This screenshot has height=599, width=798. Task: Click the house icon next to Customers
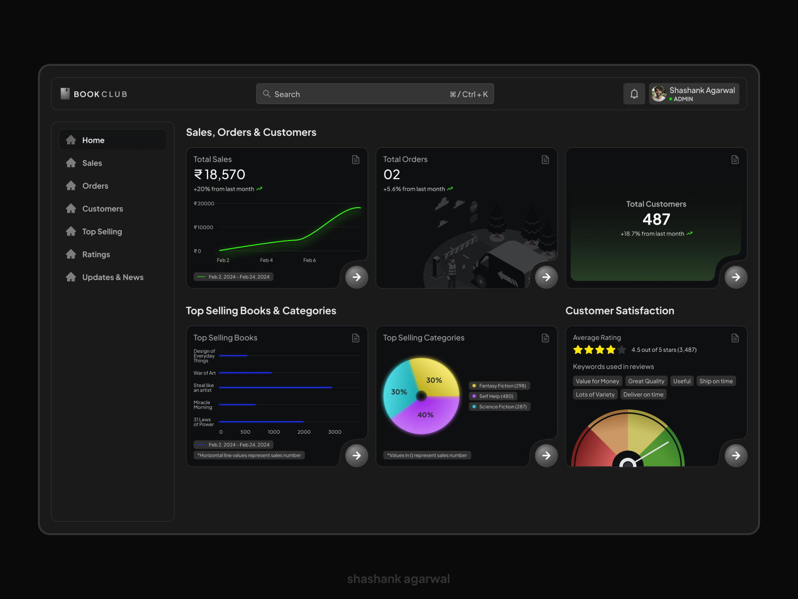pos(71,208)
